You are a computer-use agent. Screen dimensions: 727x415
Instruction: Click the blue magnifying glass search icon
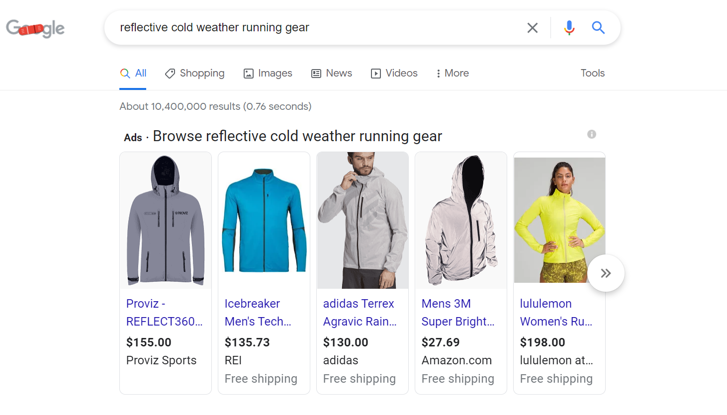point(598,28)
